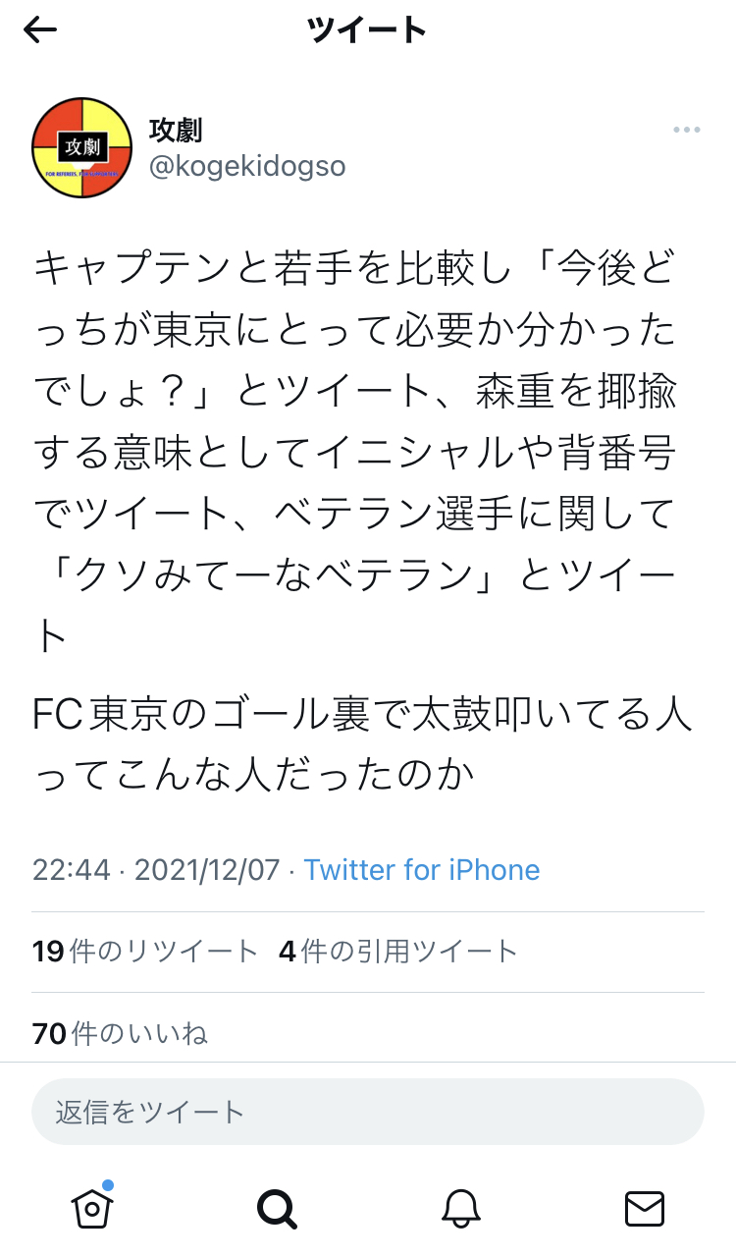View the 19件のリツイート list
Image resolution: width=736 pixels, height=1257 pixels.
(145, 951)
